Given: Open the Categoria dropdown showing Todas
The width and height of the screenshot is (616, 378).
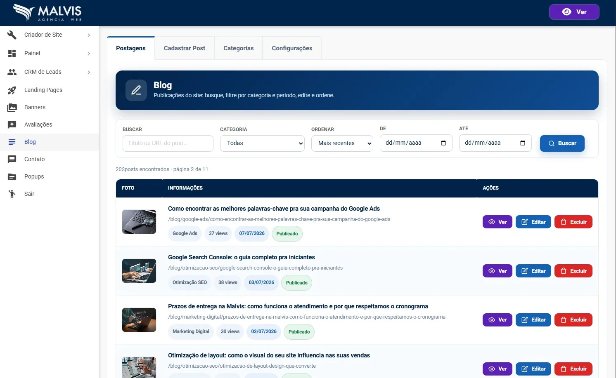Looking at the screenshot, I should (x=262, y=143).
